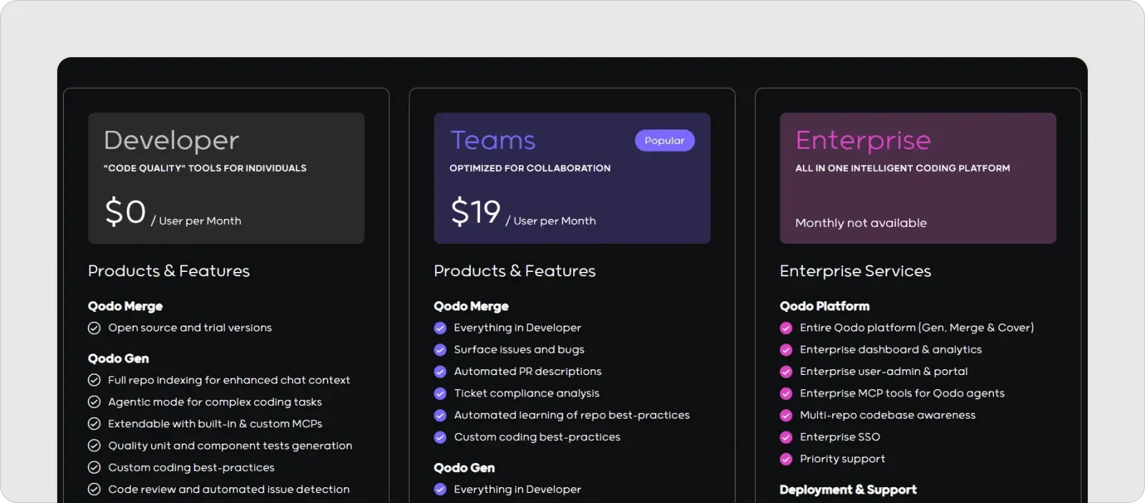Viewport: 1145px width, 503px height.
Task: Click checkmark icon beside Extendable with built-in MCPs
Action: pyautogui.click(x=94, y=424)
